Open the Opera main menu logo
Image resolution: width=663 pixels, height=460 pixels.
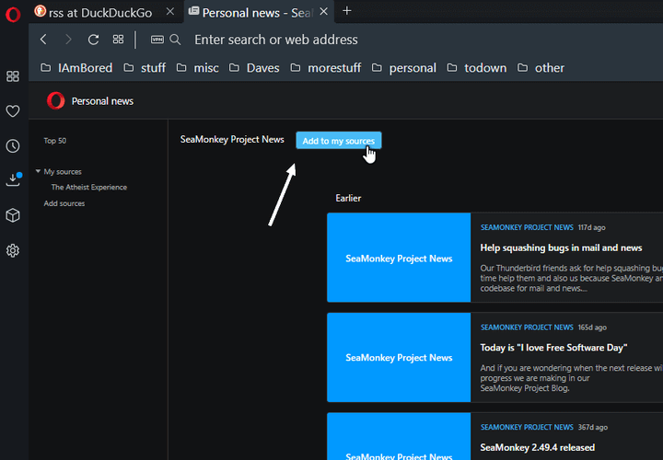coord(13,15)
